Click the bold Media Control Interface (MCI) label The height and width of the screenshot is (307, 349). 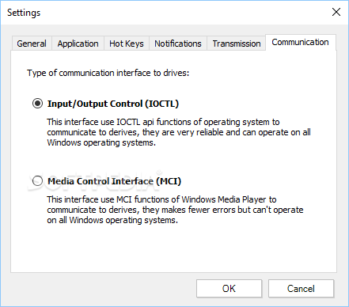click(x=114, y=181)
